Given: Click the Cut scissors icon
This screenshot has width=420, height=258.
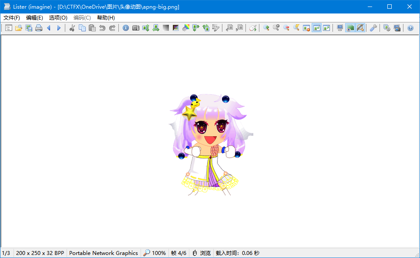Looking at the screenshot, I should [72, 28].
